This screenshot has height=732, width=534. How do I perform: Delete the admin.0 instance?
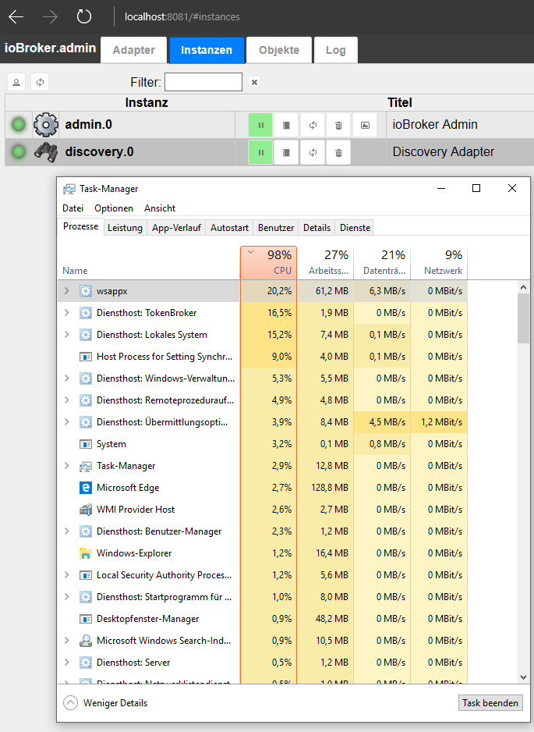[338, 125]
